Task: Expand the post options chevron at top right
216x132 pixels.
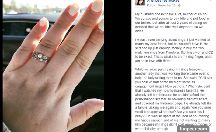Action: click(210, 1)
